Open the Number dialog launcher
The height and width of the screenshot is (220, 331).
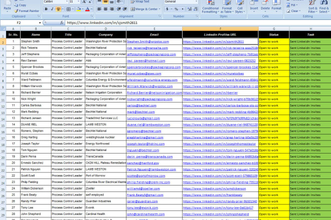pyautogui.click(x=197, y=16)
